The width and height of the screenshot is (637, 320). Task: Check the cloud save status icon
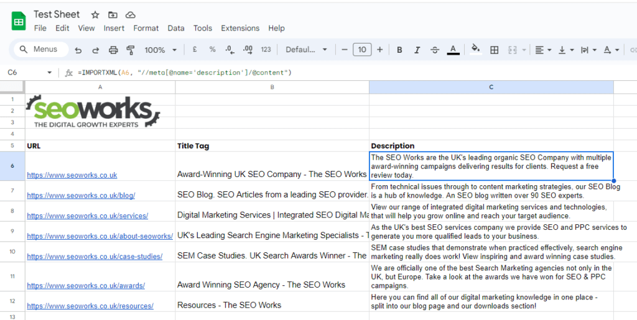click(130, 15)
